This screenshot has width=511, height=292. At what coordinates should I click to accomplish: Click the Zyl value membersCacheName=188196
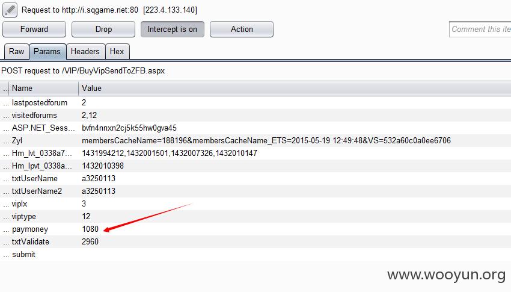click(x=266, y=141)
